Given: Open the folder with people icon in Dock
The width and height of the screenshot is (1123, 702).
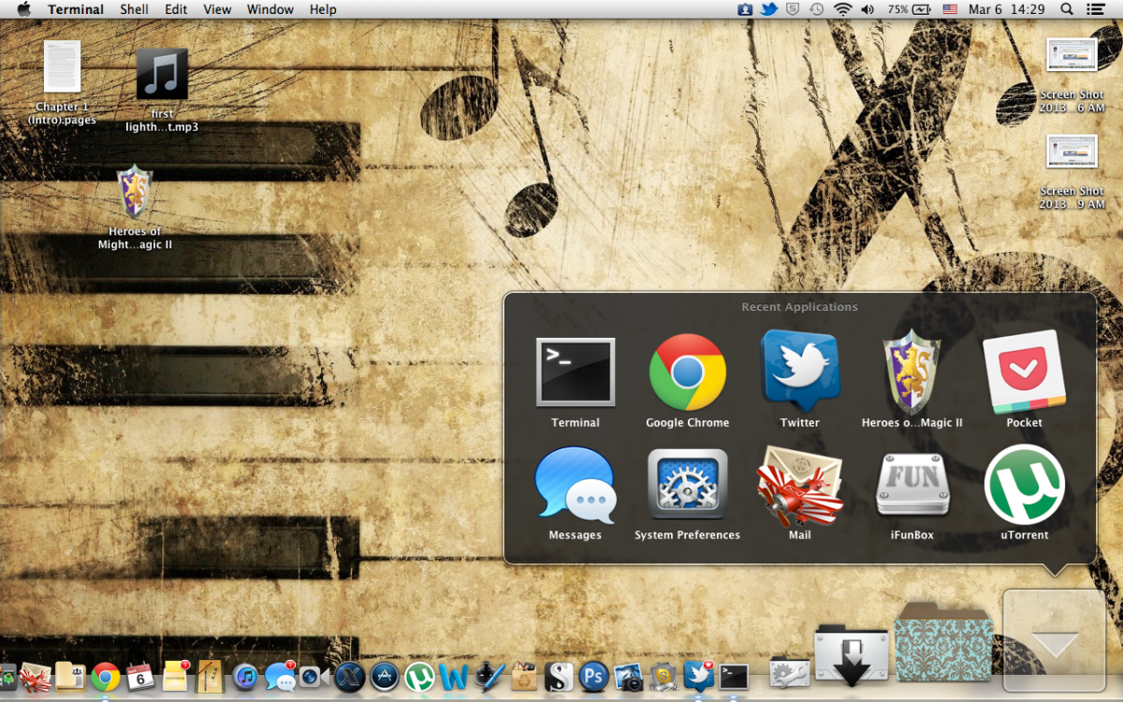Looking at the screenshot, I should click(x=70, y=676).
